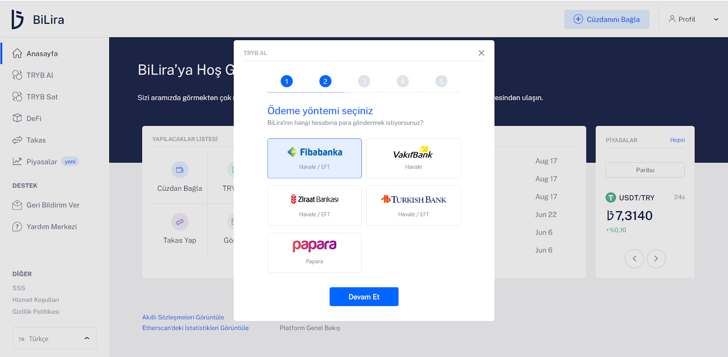Viewport: 728px width, 357px height.
Task: Jump to step 4 in the wizard
Action: point(403,82)
